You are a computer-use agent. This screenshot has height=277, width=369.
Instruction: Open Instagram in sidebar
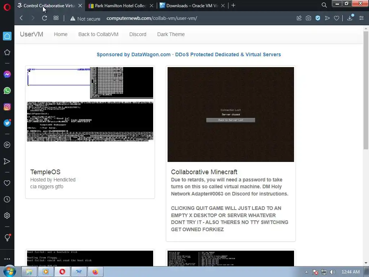(x=7, y=107)
